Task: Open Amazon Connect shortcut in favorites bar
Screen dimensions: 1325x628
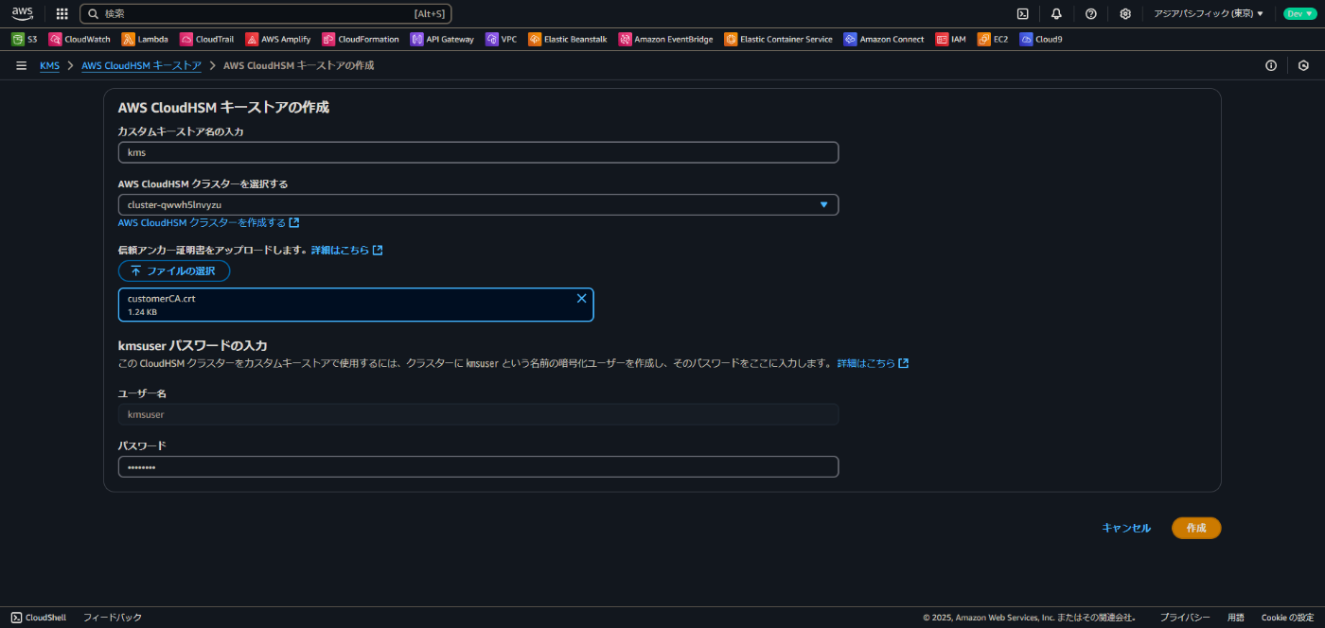Action: [x=884, y=39]
